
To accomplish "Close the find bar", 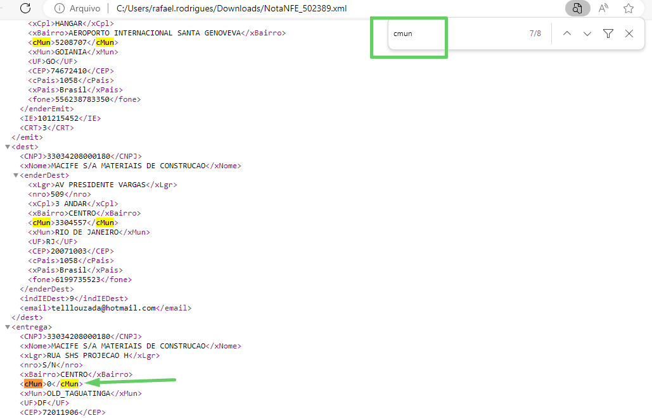I will pyautogui.click(x=629, y=34).
